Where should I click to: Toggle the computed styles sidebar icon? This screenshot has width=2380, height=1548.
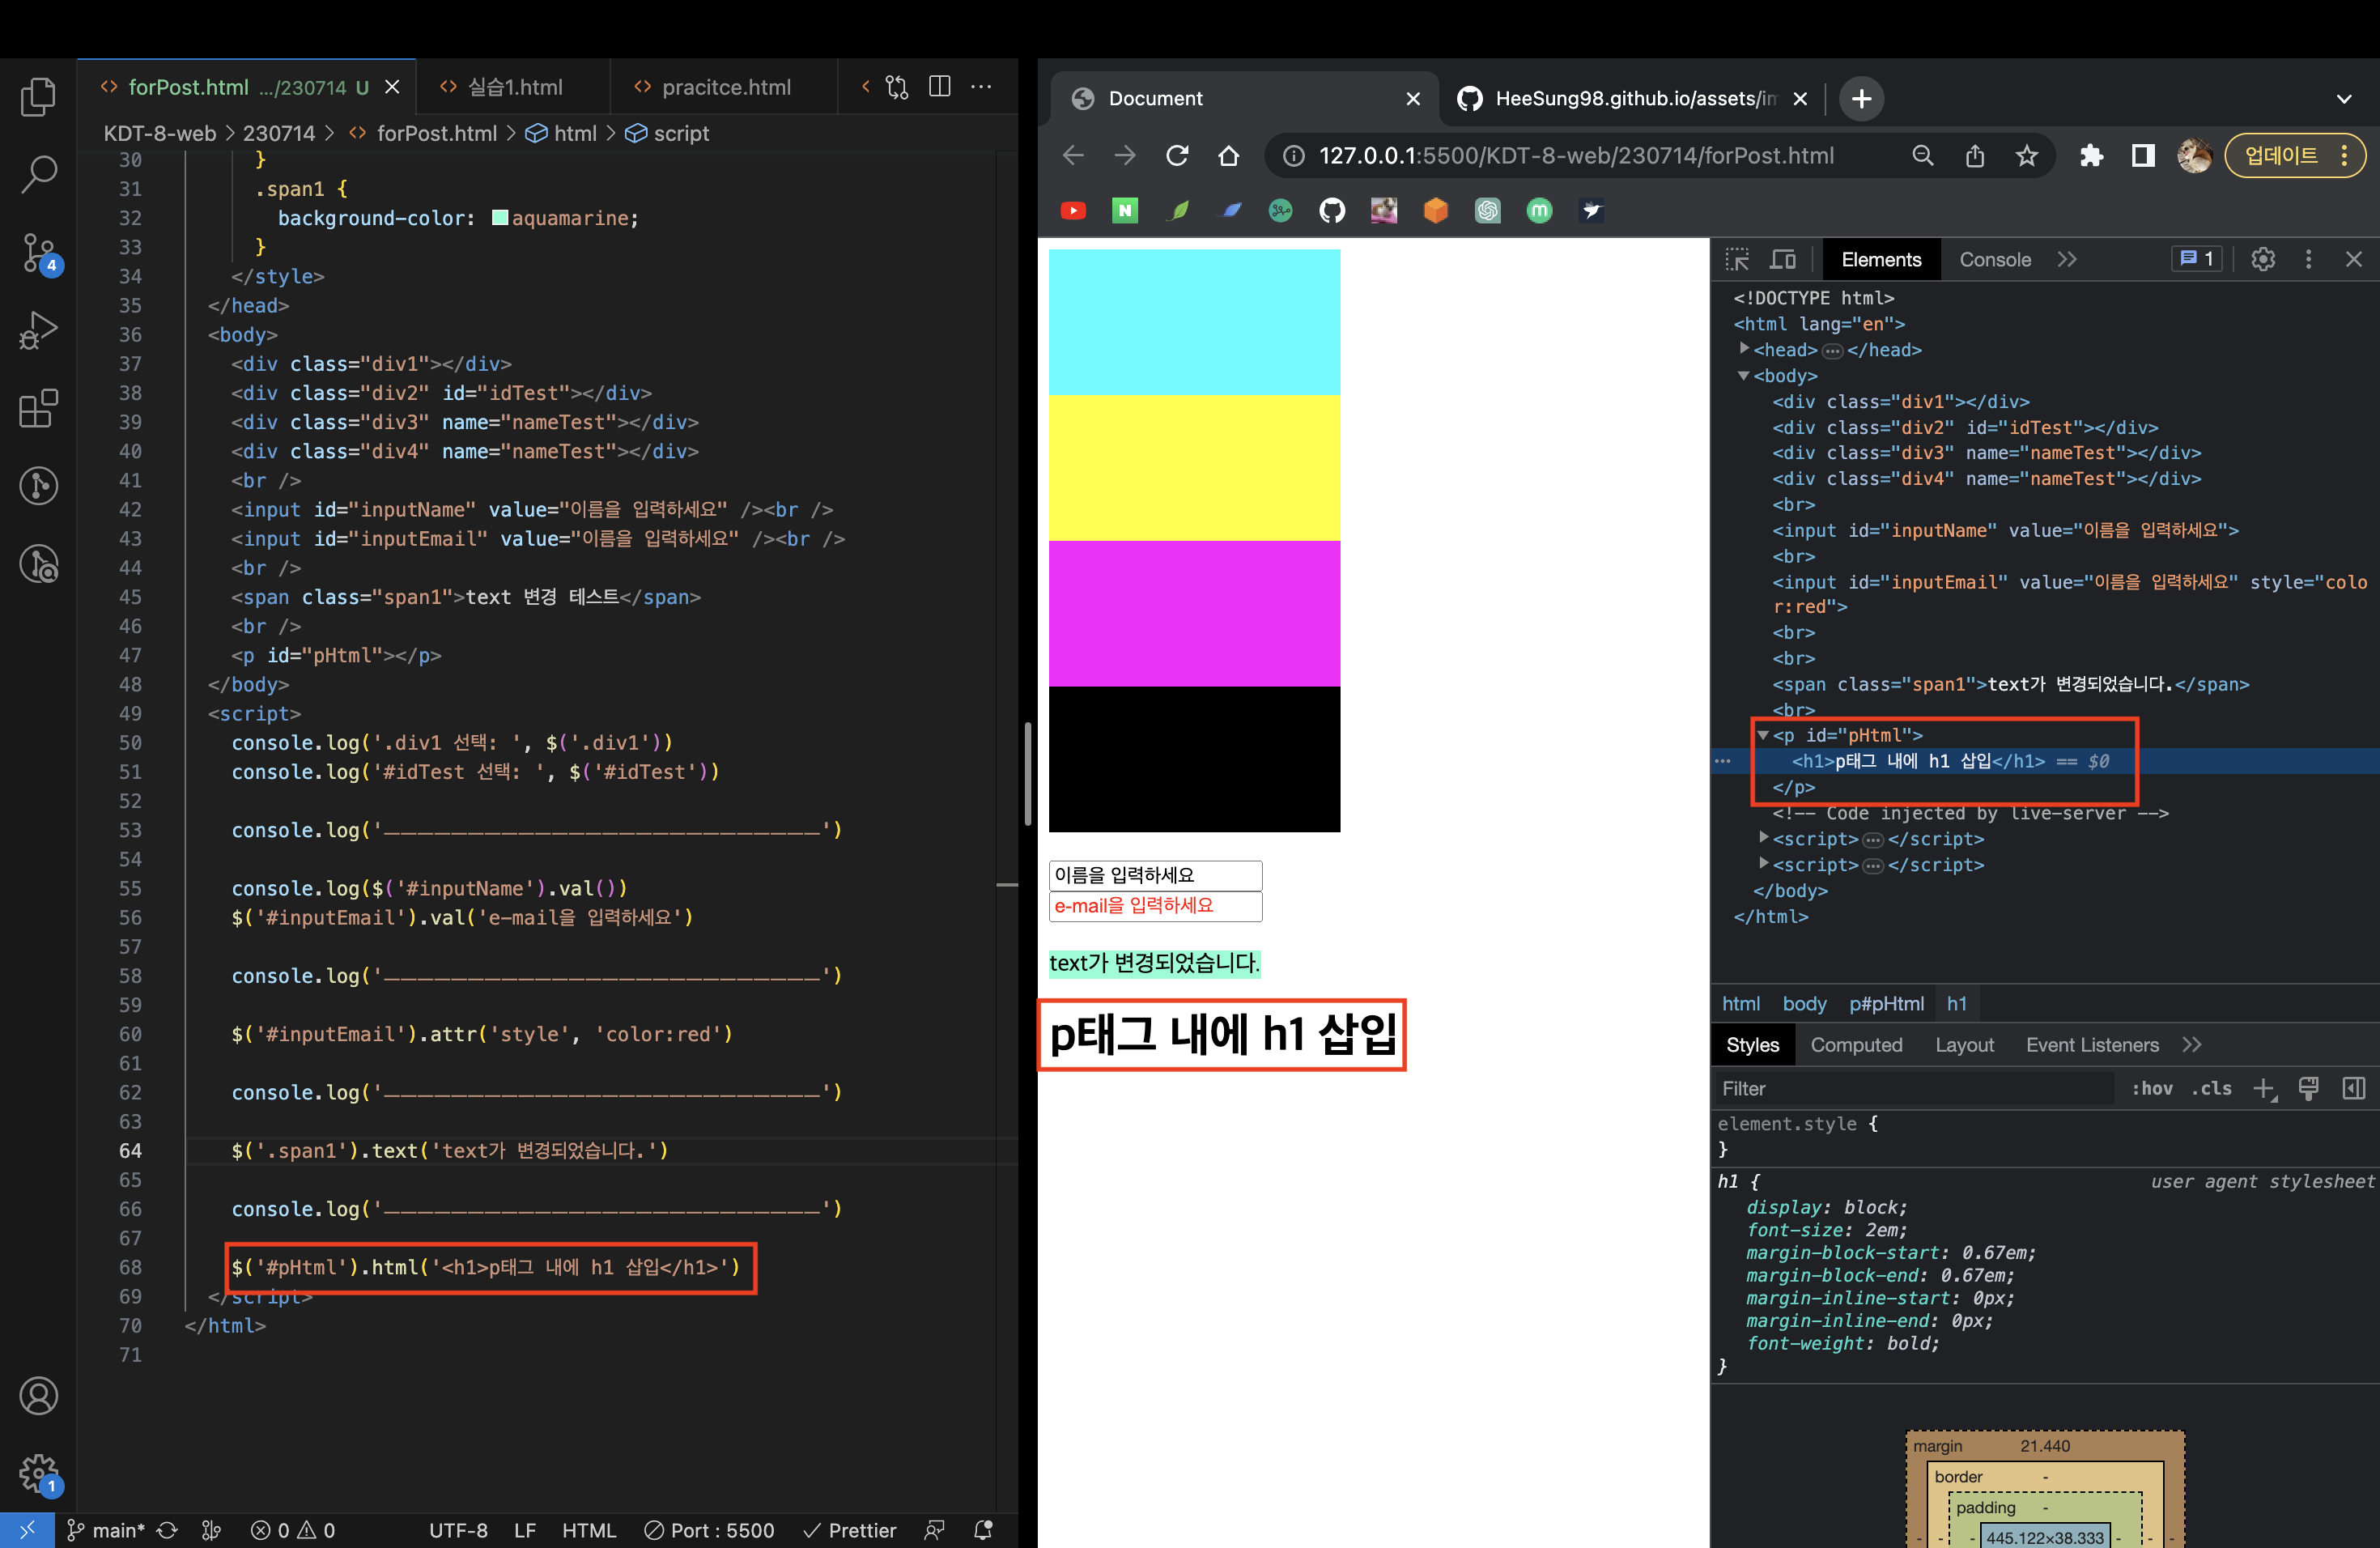pos(2354,1089)
